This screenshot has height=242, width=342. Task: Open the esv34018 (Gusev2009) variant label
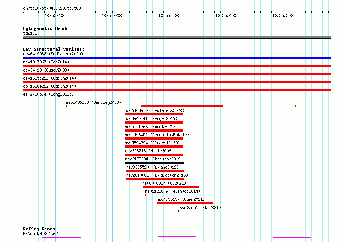point(46,70)
